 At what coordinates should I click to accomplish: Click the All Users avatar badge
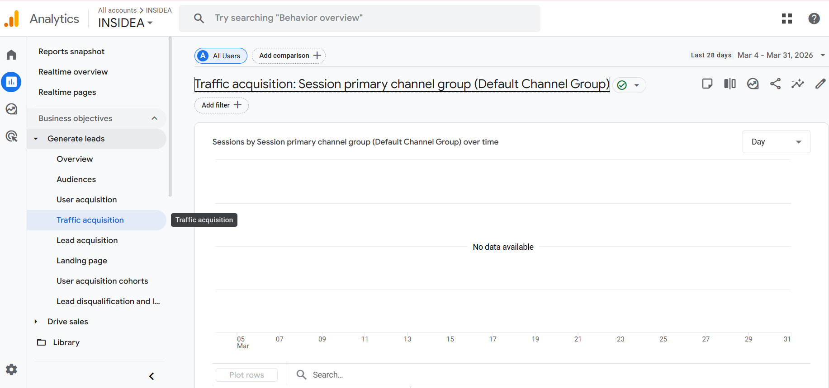pos(203,56)
